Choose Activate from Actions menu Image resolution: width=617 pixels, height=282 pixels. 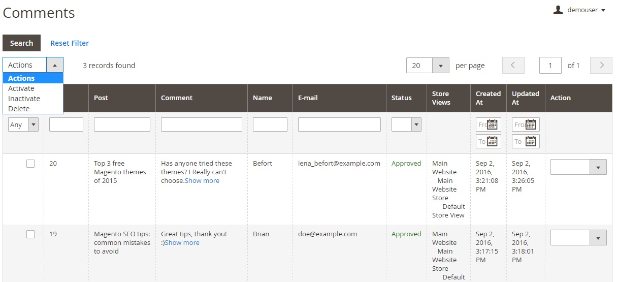pos(33,88)
